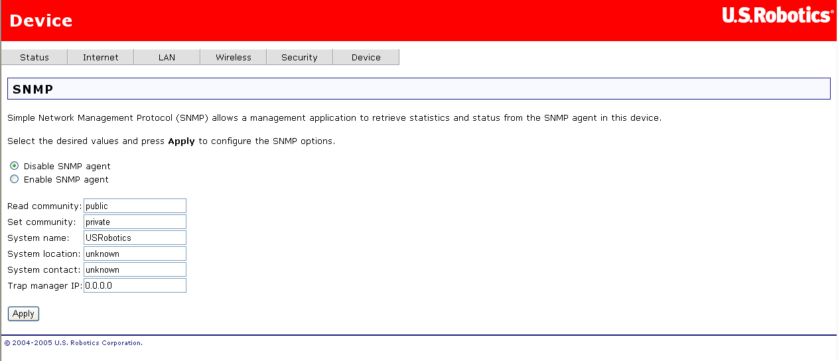Click the 'Trap manager IP:' label
This screenshot has height=361, width=838.
pyautogui.click(x=45, y=286)
